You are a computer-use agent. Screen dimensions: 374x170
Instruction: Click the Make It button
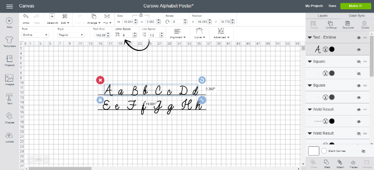pyautogui.click(x=355, y=6)
